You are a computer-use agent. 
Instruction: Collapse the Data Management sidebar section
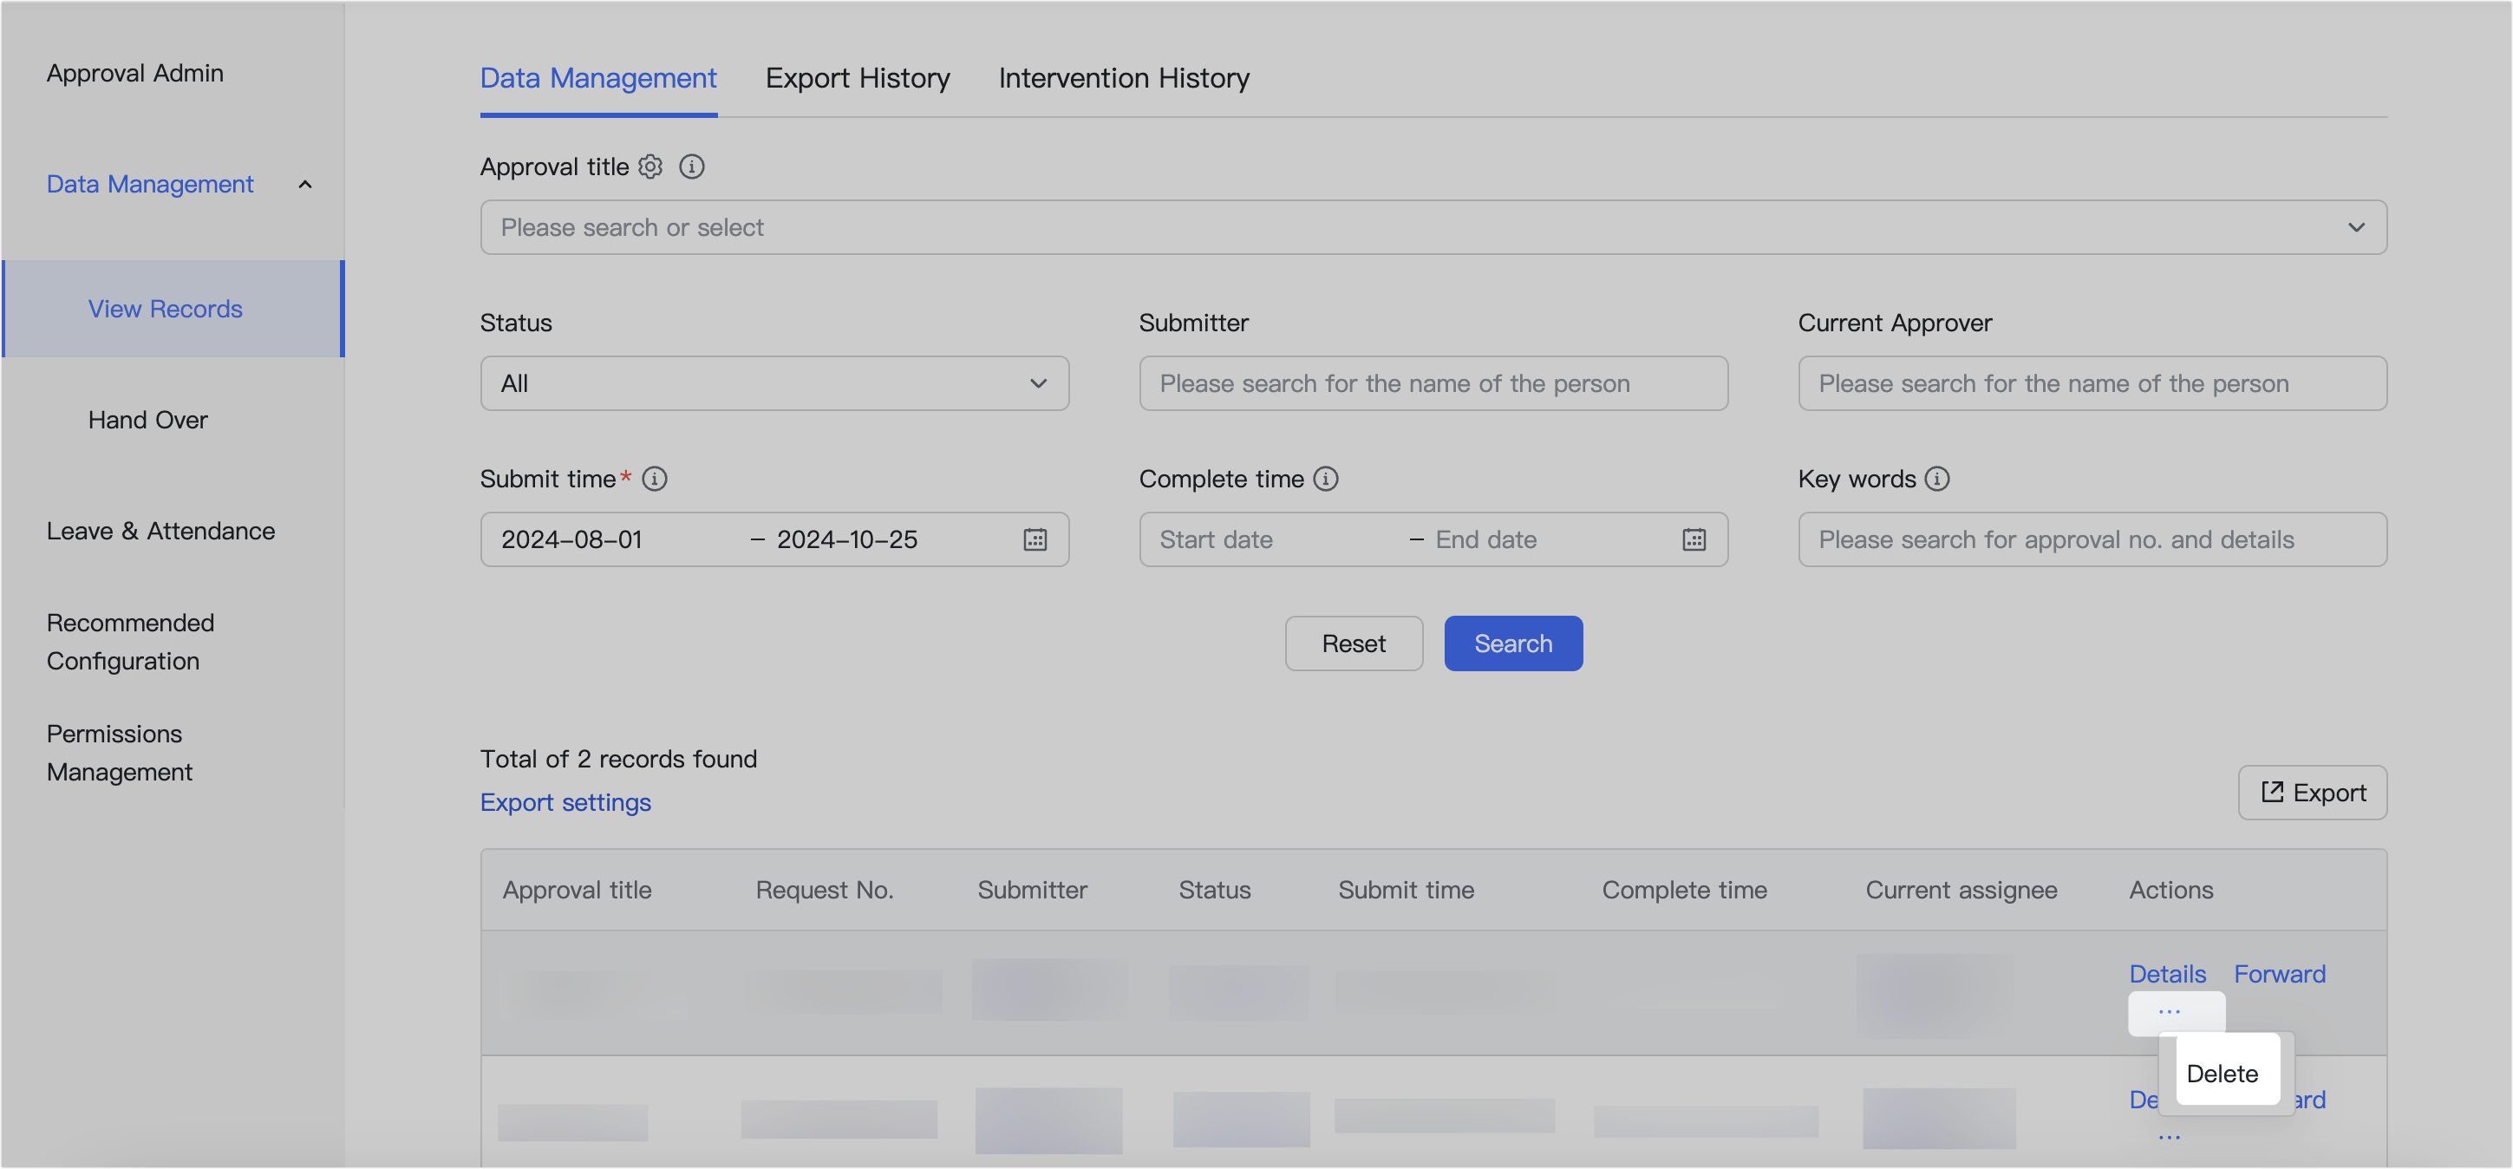pos(305,184)
